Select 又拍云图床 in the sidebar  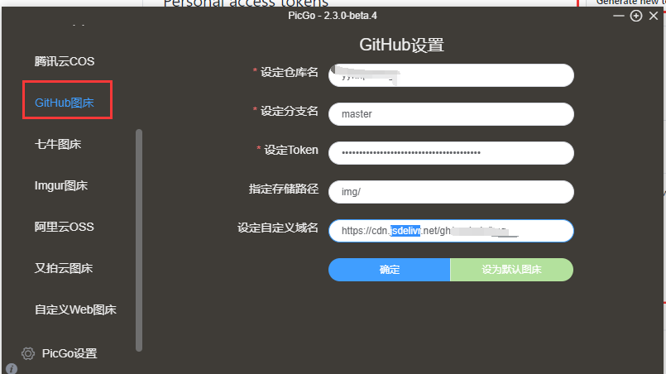pyautogui.click(x=64, y=268)
